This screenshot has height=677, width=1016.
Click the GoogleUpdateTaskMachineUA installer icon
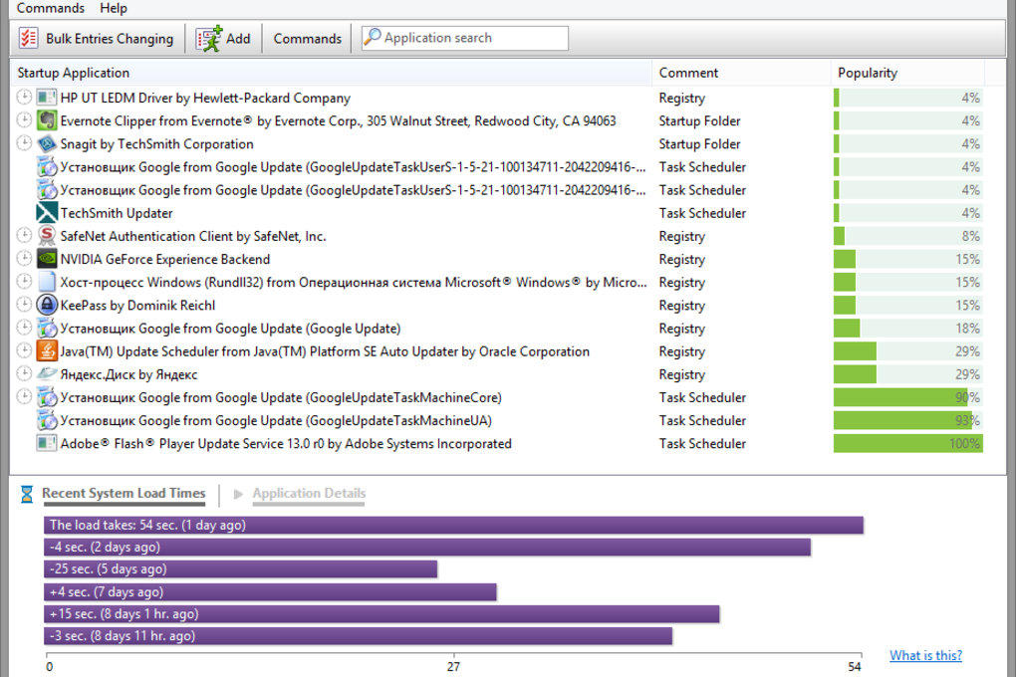(47, 420)
